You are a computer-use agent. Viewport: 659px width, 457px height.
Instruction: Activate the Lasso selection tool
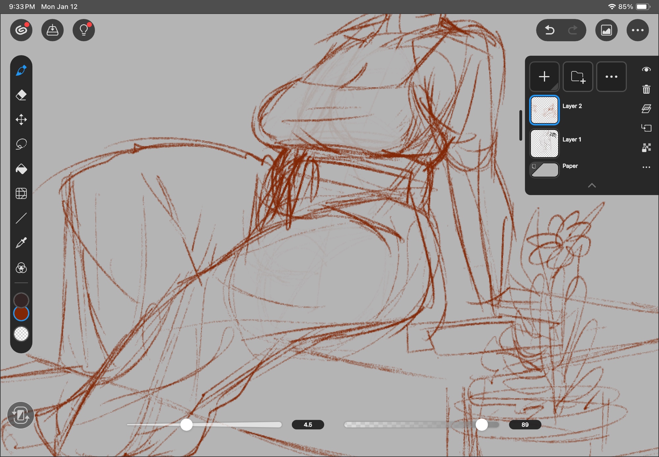21,144
